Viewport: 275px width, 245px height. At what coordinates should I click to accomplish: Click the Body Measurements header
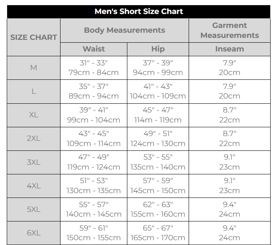pos(125,30)
